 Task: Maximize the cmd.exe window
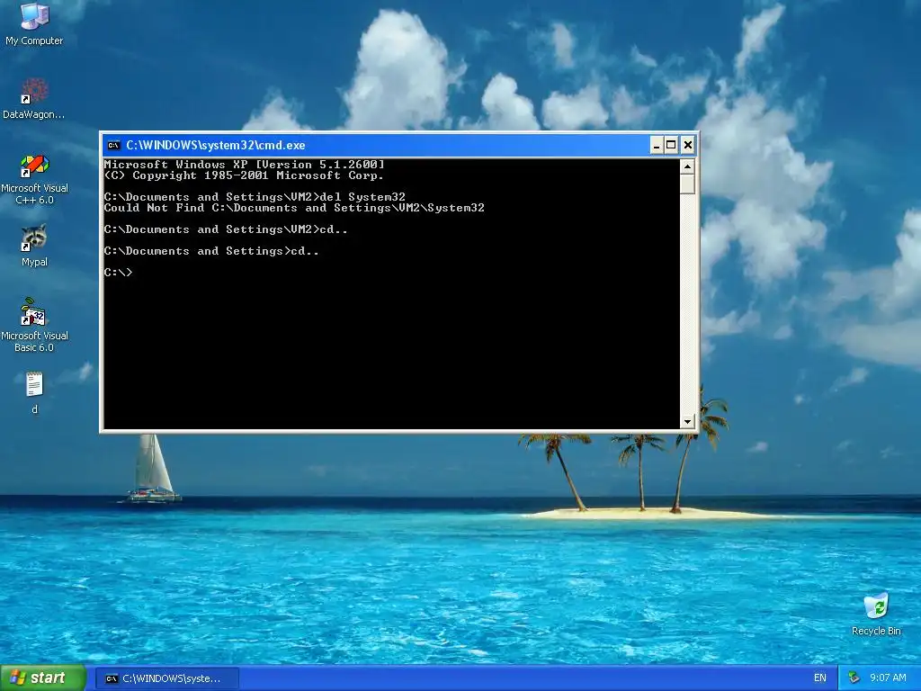[x=671, y=145]
